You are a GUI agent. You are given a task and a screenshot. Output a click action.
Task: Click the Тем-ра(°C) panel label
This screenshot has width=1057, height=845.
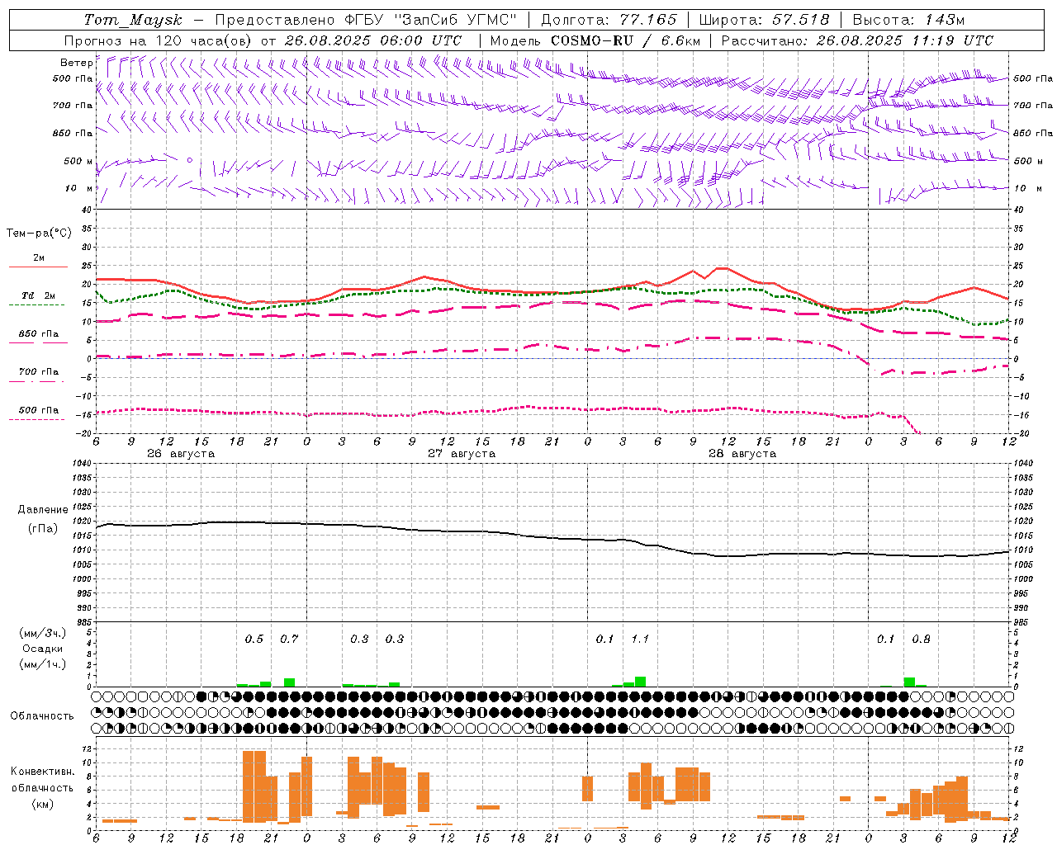(39, 234)
